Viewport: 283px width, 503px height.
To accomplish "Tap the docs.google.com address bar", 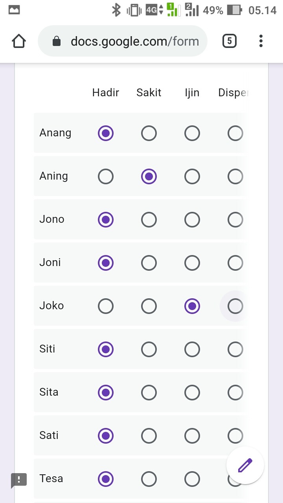I will tap(134, 41).
